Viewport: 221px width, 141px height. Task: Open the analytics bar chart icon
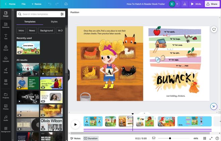click(184, 4)
